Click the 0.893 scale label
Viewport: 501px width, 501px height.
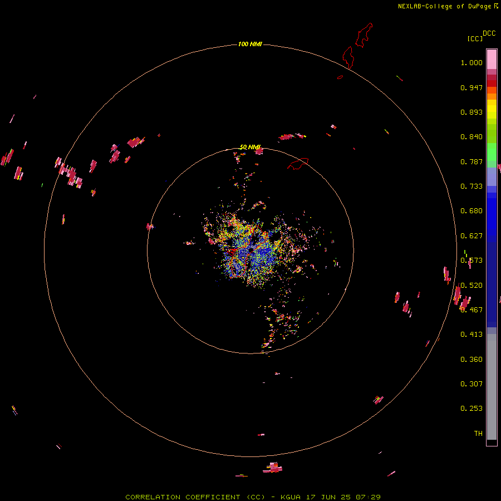pyautogui.click(x=471, y=112)
